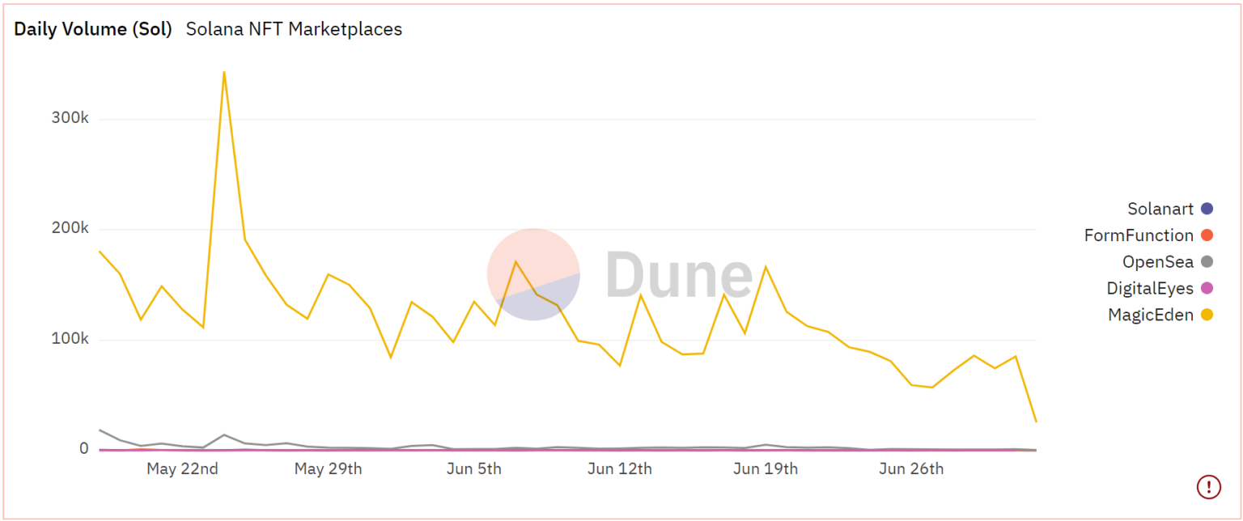Toggle the OpenSea gray legend dot
The width and height of the screenshot is (1243, 521).
1207,261
